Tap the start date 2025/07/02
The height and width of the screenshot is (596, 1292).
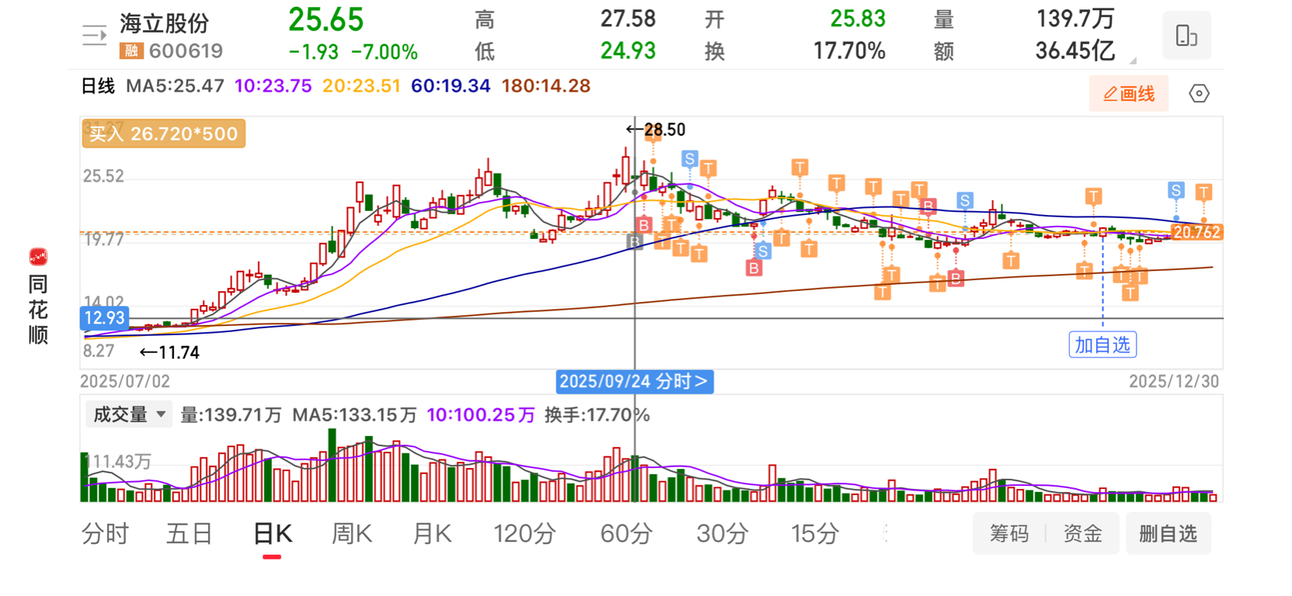[x=125, y=381]
